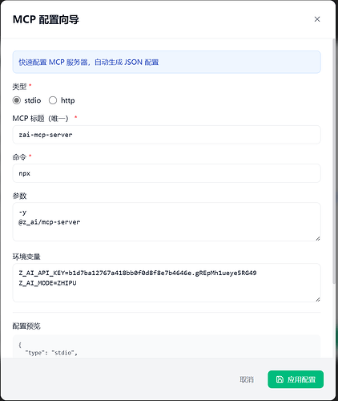338x401 pixels.
Task: Click the 命令 input containing npx
Action: point(167,173)
